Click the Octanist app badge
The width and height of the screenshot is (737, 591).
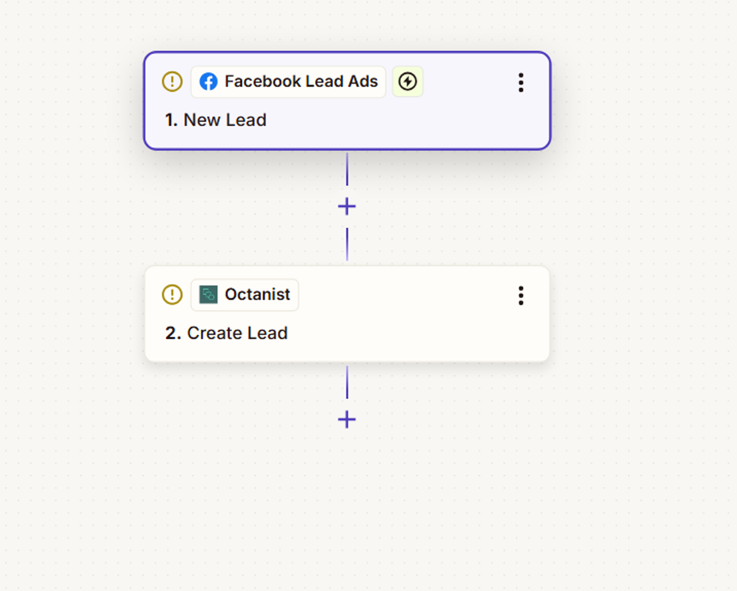[245, 295]
